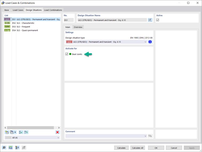This screenshot has height=152, width=202.
Task: Click the S Ch badge for DS2
Action: point(7,23)
